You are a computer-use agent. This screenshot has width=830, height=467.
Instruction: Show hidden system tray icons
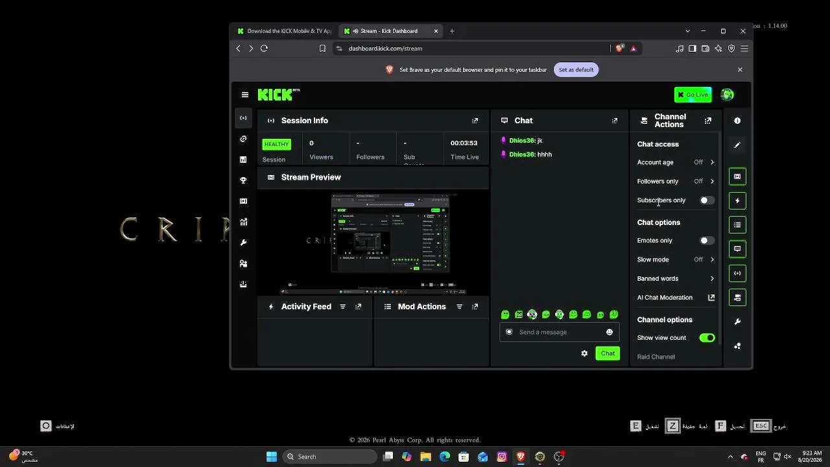tap(730, 457)
